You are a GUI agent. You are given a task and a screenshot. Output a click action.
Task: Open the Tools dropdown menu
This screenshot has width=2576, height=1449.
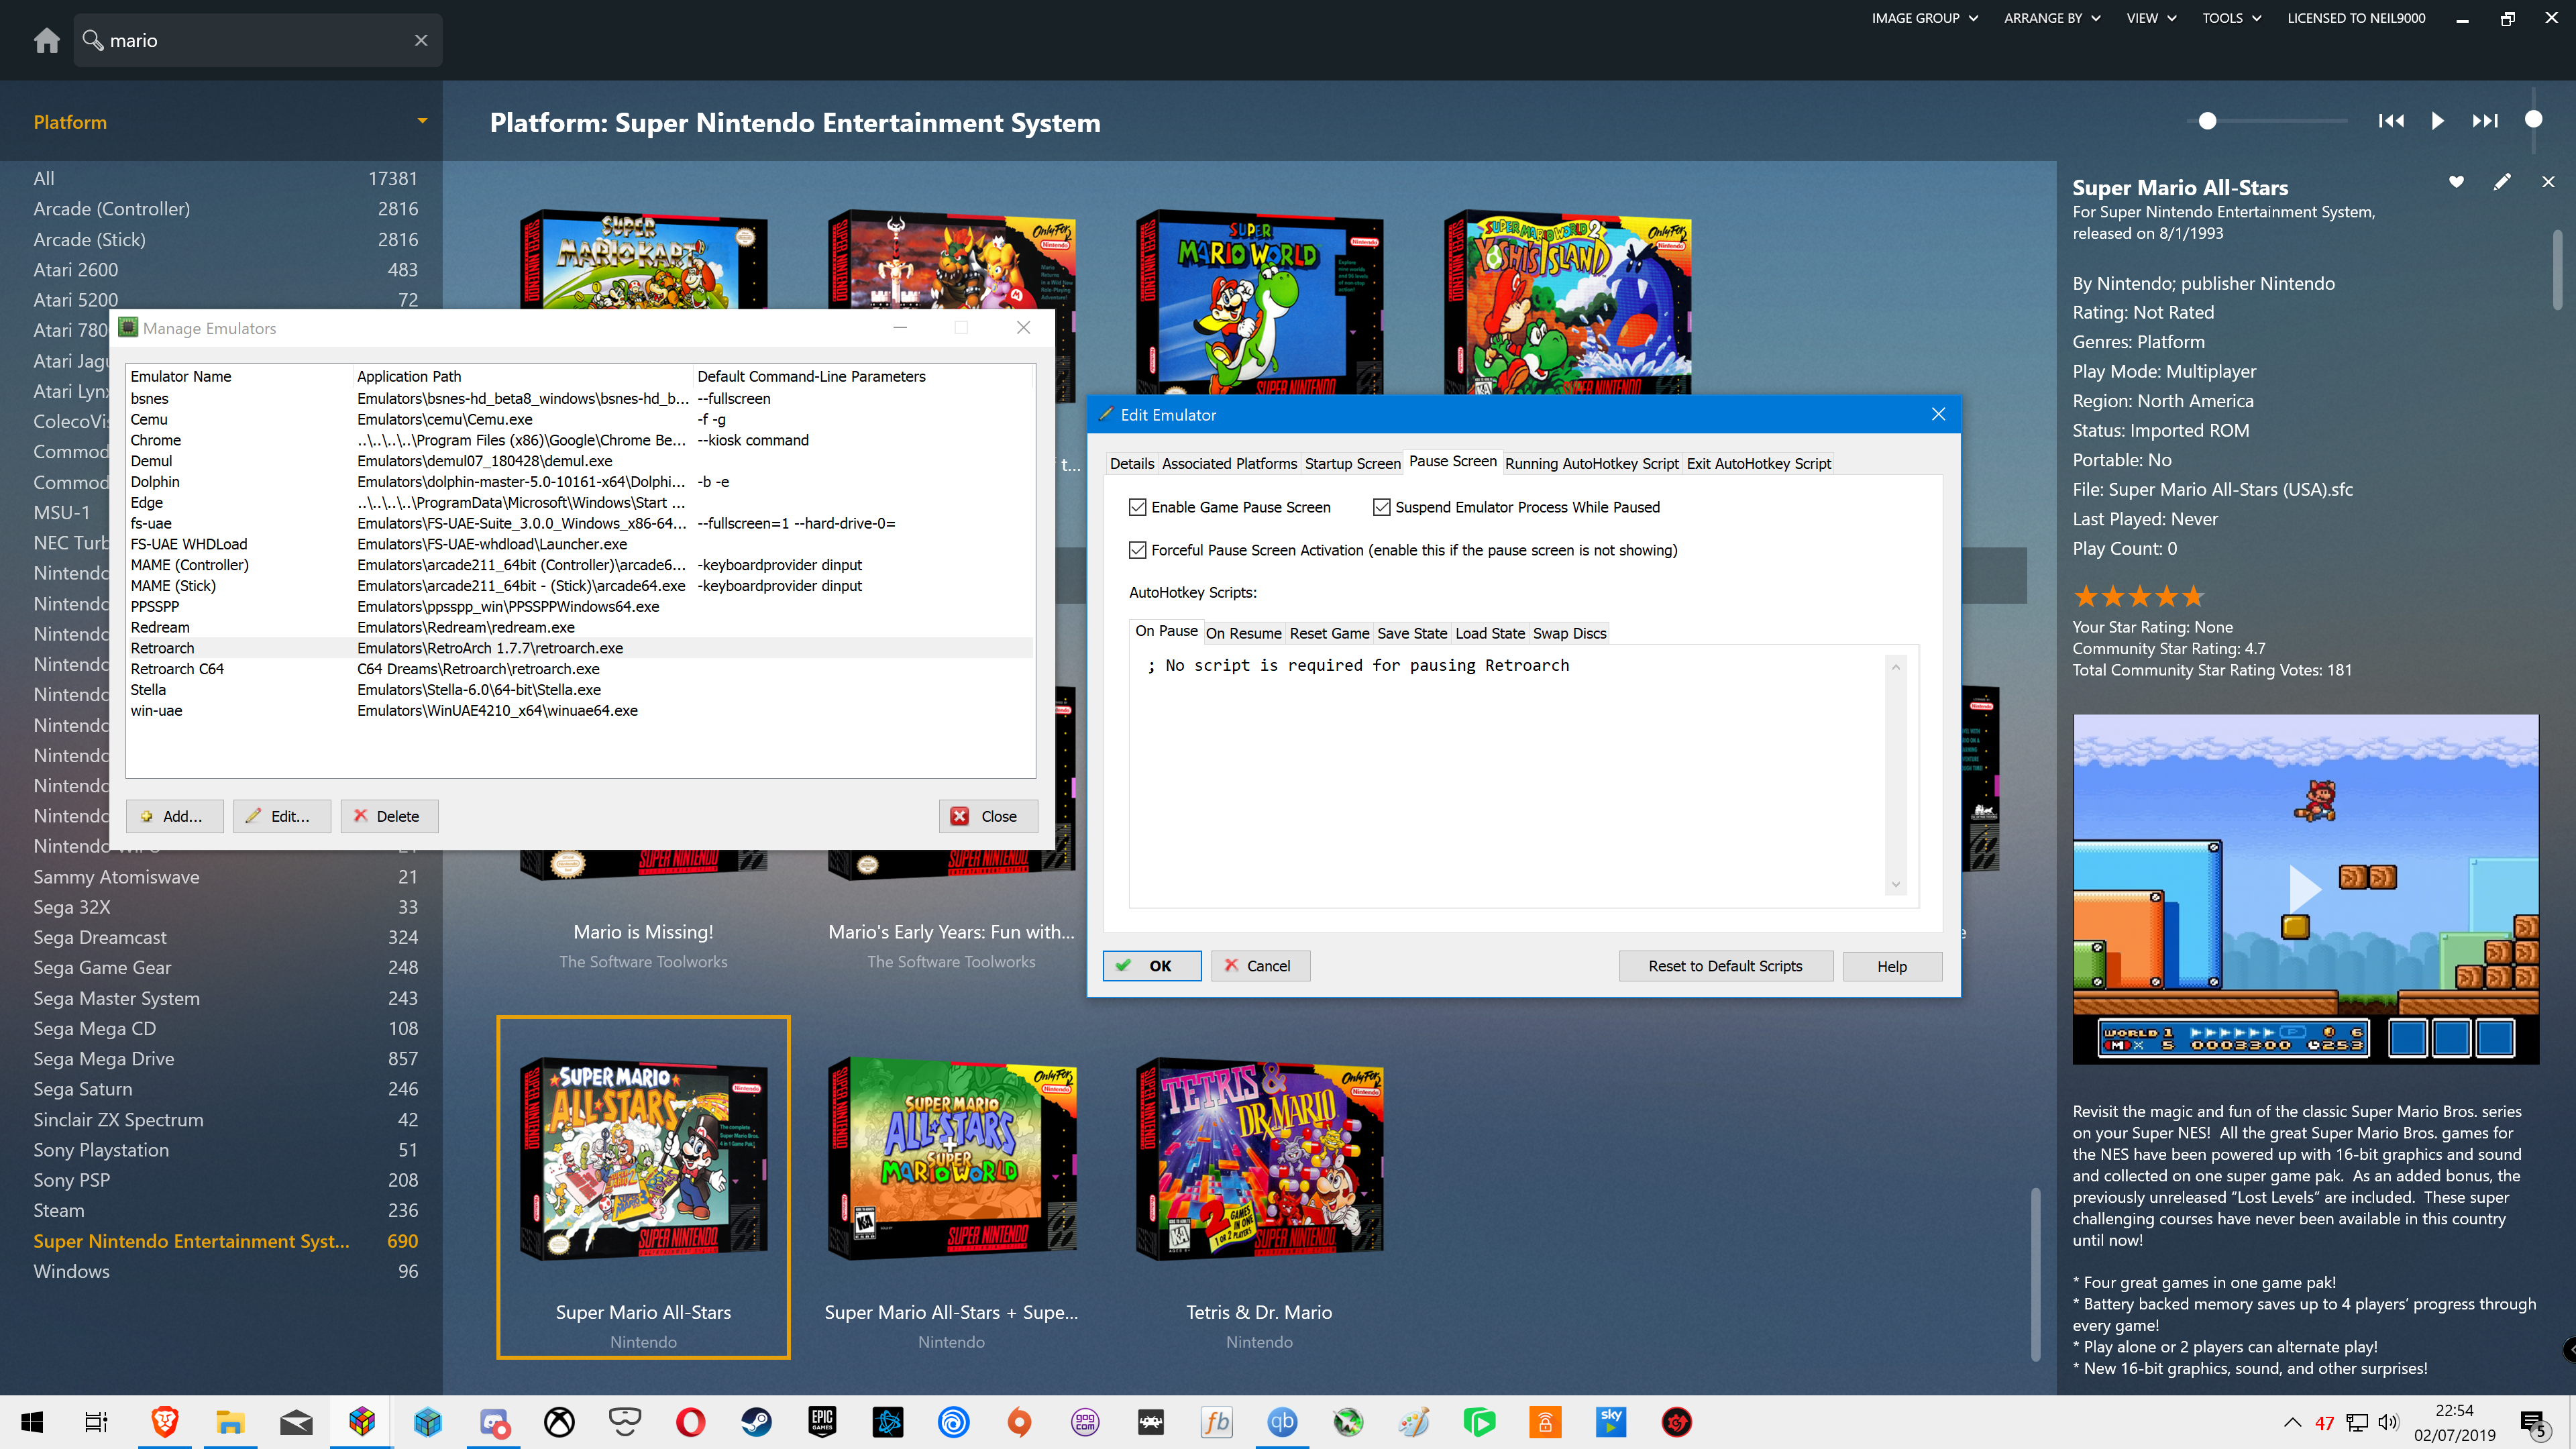point(2231,18)
